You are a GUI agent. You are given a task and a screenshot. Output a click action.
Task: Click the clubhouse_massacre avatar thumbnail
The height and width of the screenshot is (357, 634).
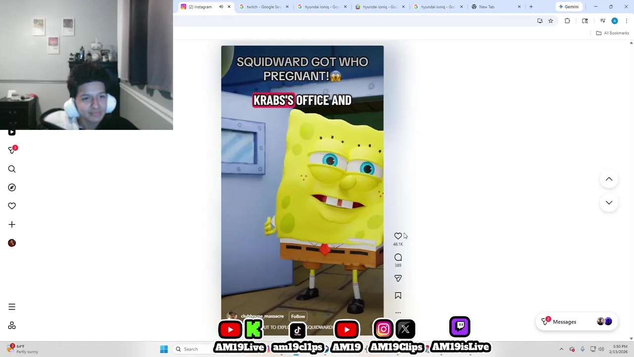pos(231,316)
